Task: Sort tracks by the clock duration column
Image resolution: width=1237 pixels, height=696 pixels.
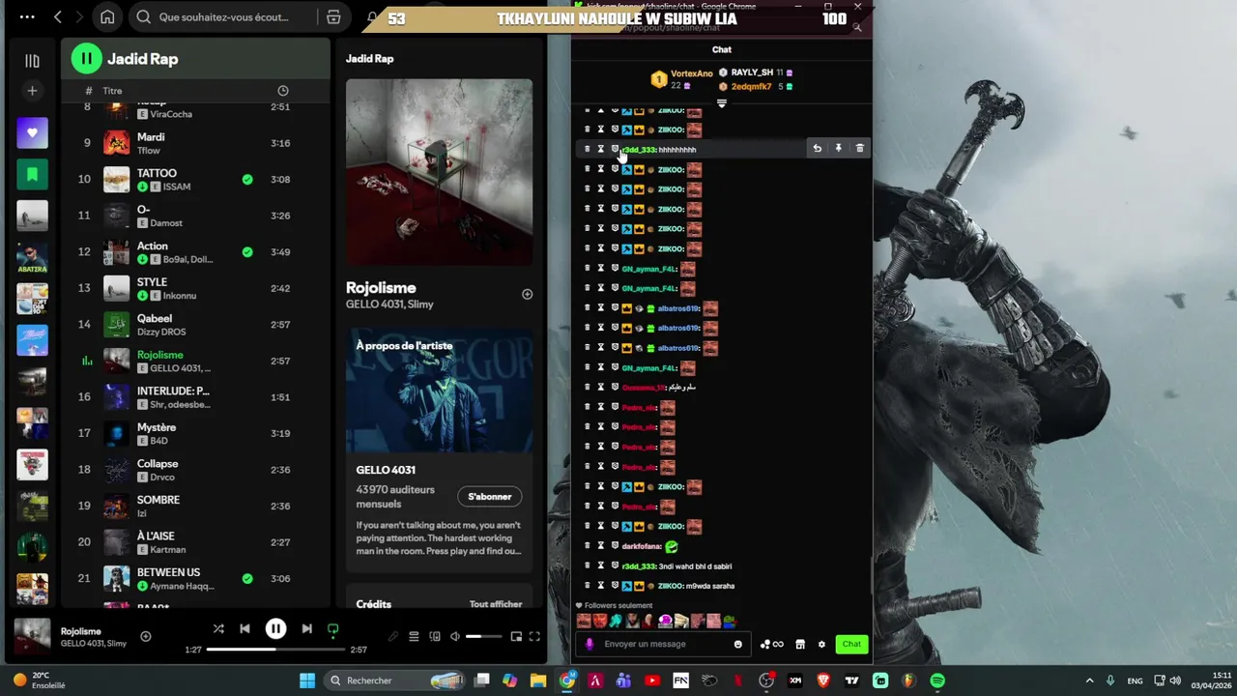Action: tap(283, 91)
